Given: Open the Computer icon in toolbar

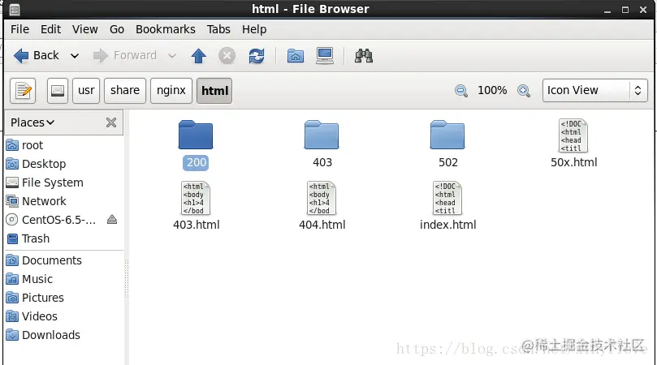Looking at the screenshot, I should pos(325,56).
